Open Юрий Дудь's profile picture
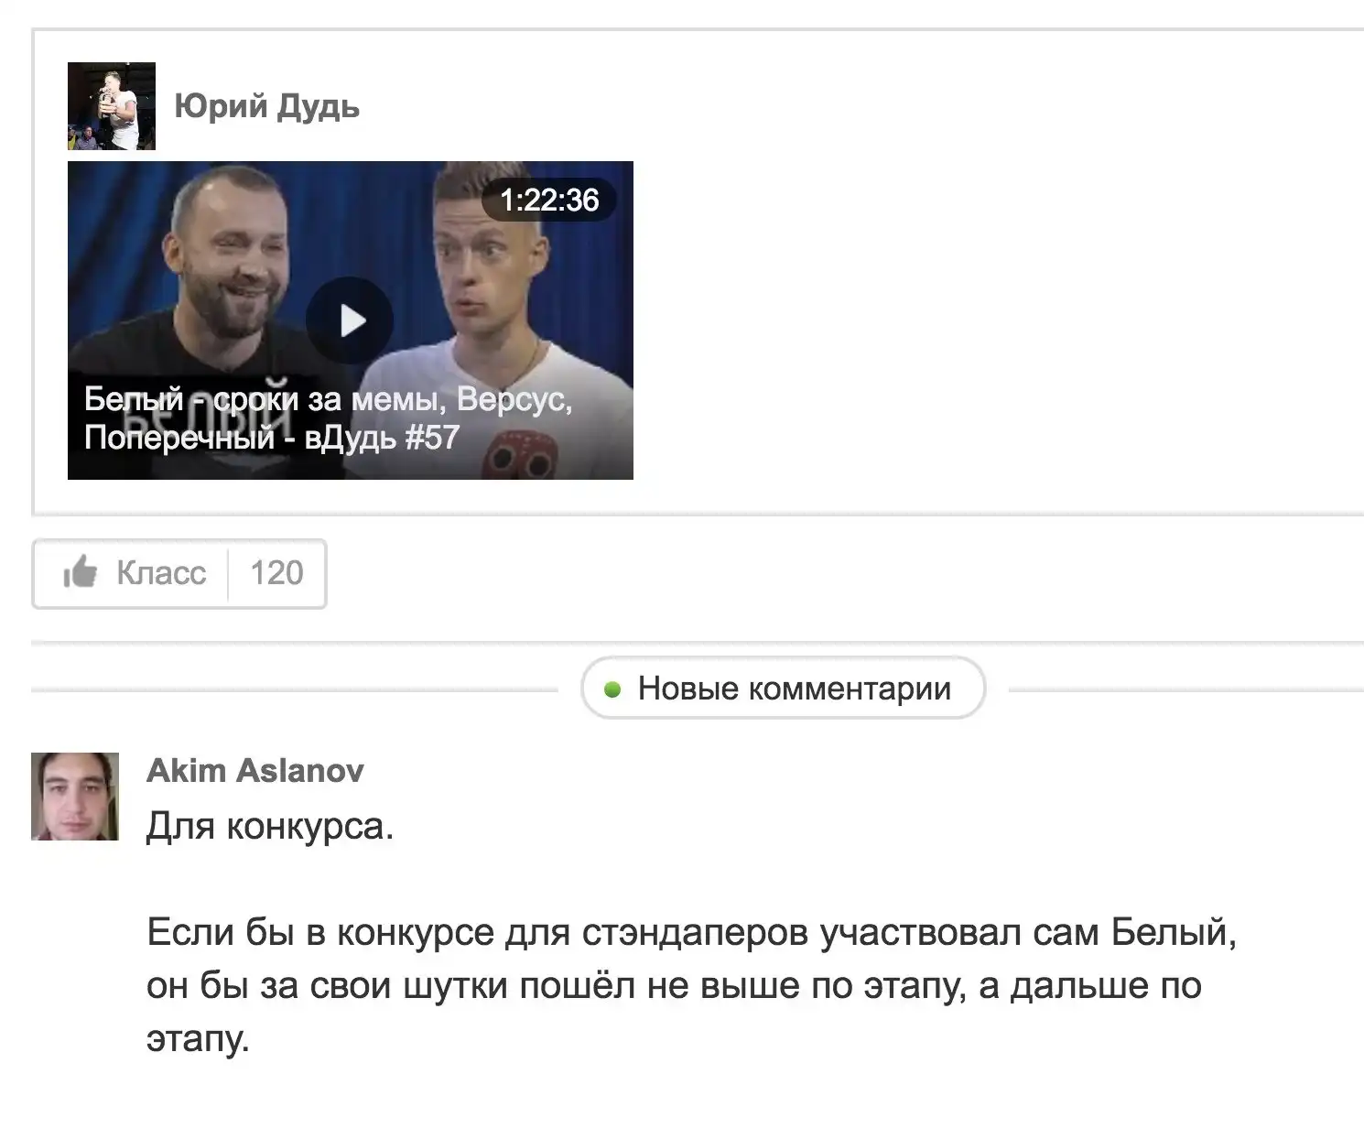This screenshot has height=1139, width=1364. [x=112, y=106]
